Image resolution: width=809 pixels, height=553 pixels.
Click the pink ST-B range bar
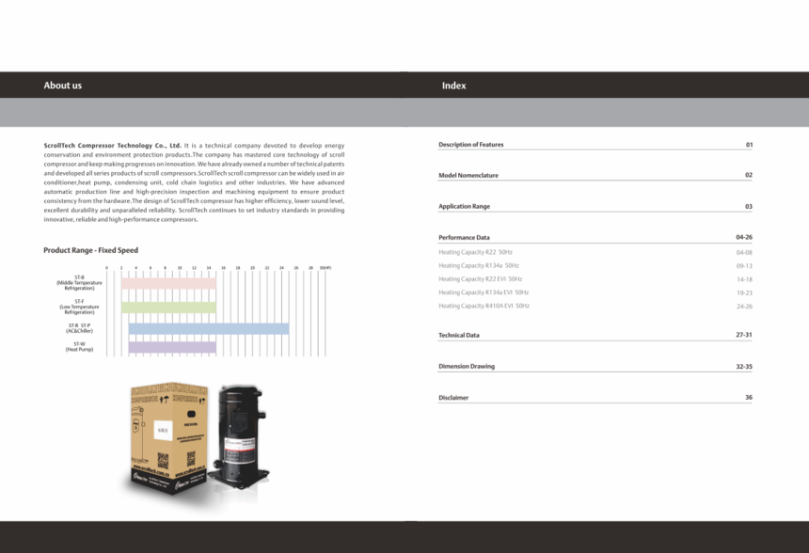pyautogui.click(x=168, y=283)
